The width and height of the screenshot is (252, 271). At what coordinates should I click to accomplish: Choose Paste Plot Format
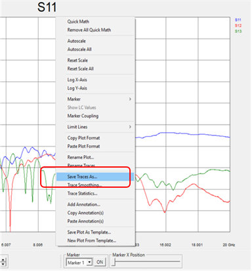[95, 146]
